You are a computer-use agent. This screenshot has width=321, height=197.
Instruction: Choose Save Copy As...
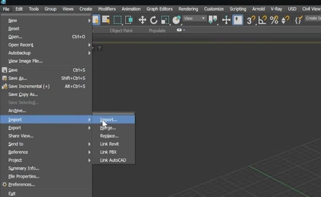coord(46,94)
